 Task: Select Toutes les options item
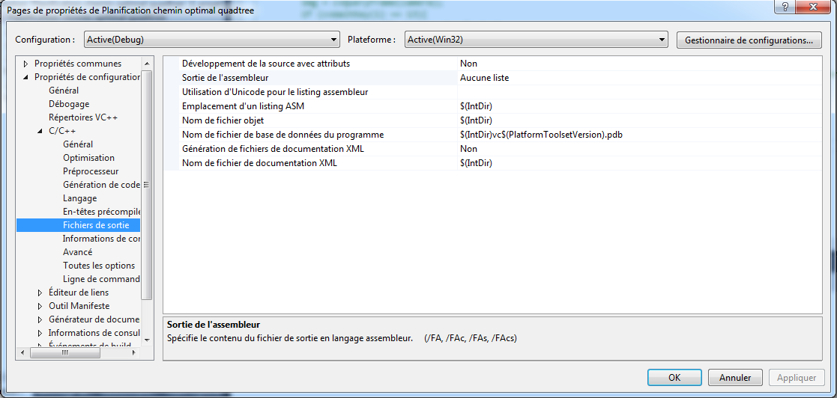point(99,266)
